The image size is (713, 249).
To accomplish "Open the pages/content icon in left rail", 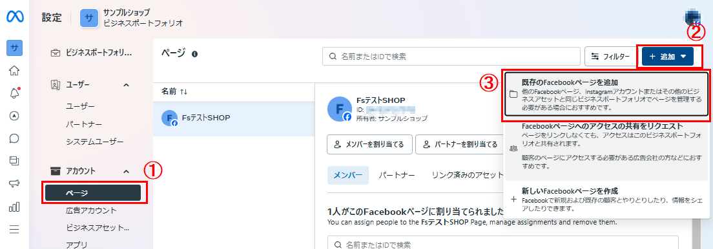I will (x=14, y=161).
